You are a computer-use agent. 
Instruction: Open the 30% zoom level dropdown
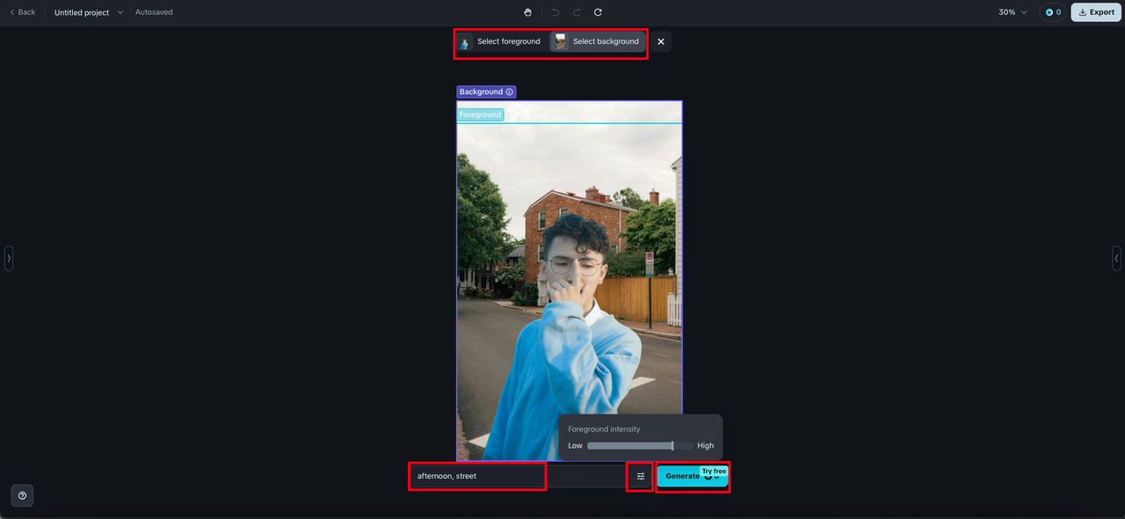(x=1012, y=12)
